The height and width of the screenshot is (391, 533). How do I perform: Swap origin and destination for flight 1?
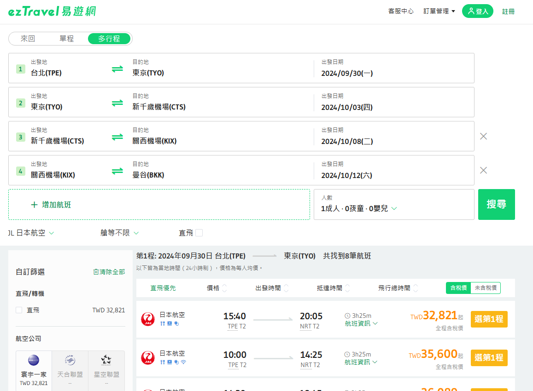click(x=117, y=69)
